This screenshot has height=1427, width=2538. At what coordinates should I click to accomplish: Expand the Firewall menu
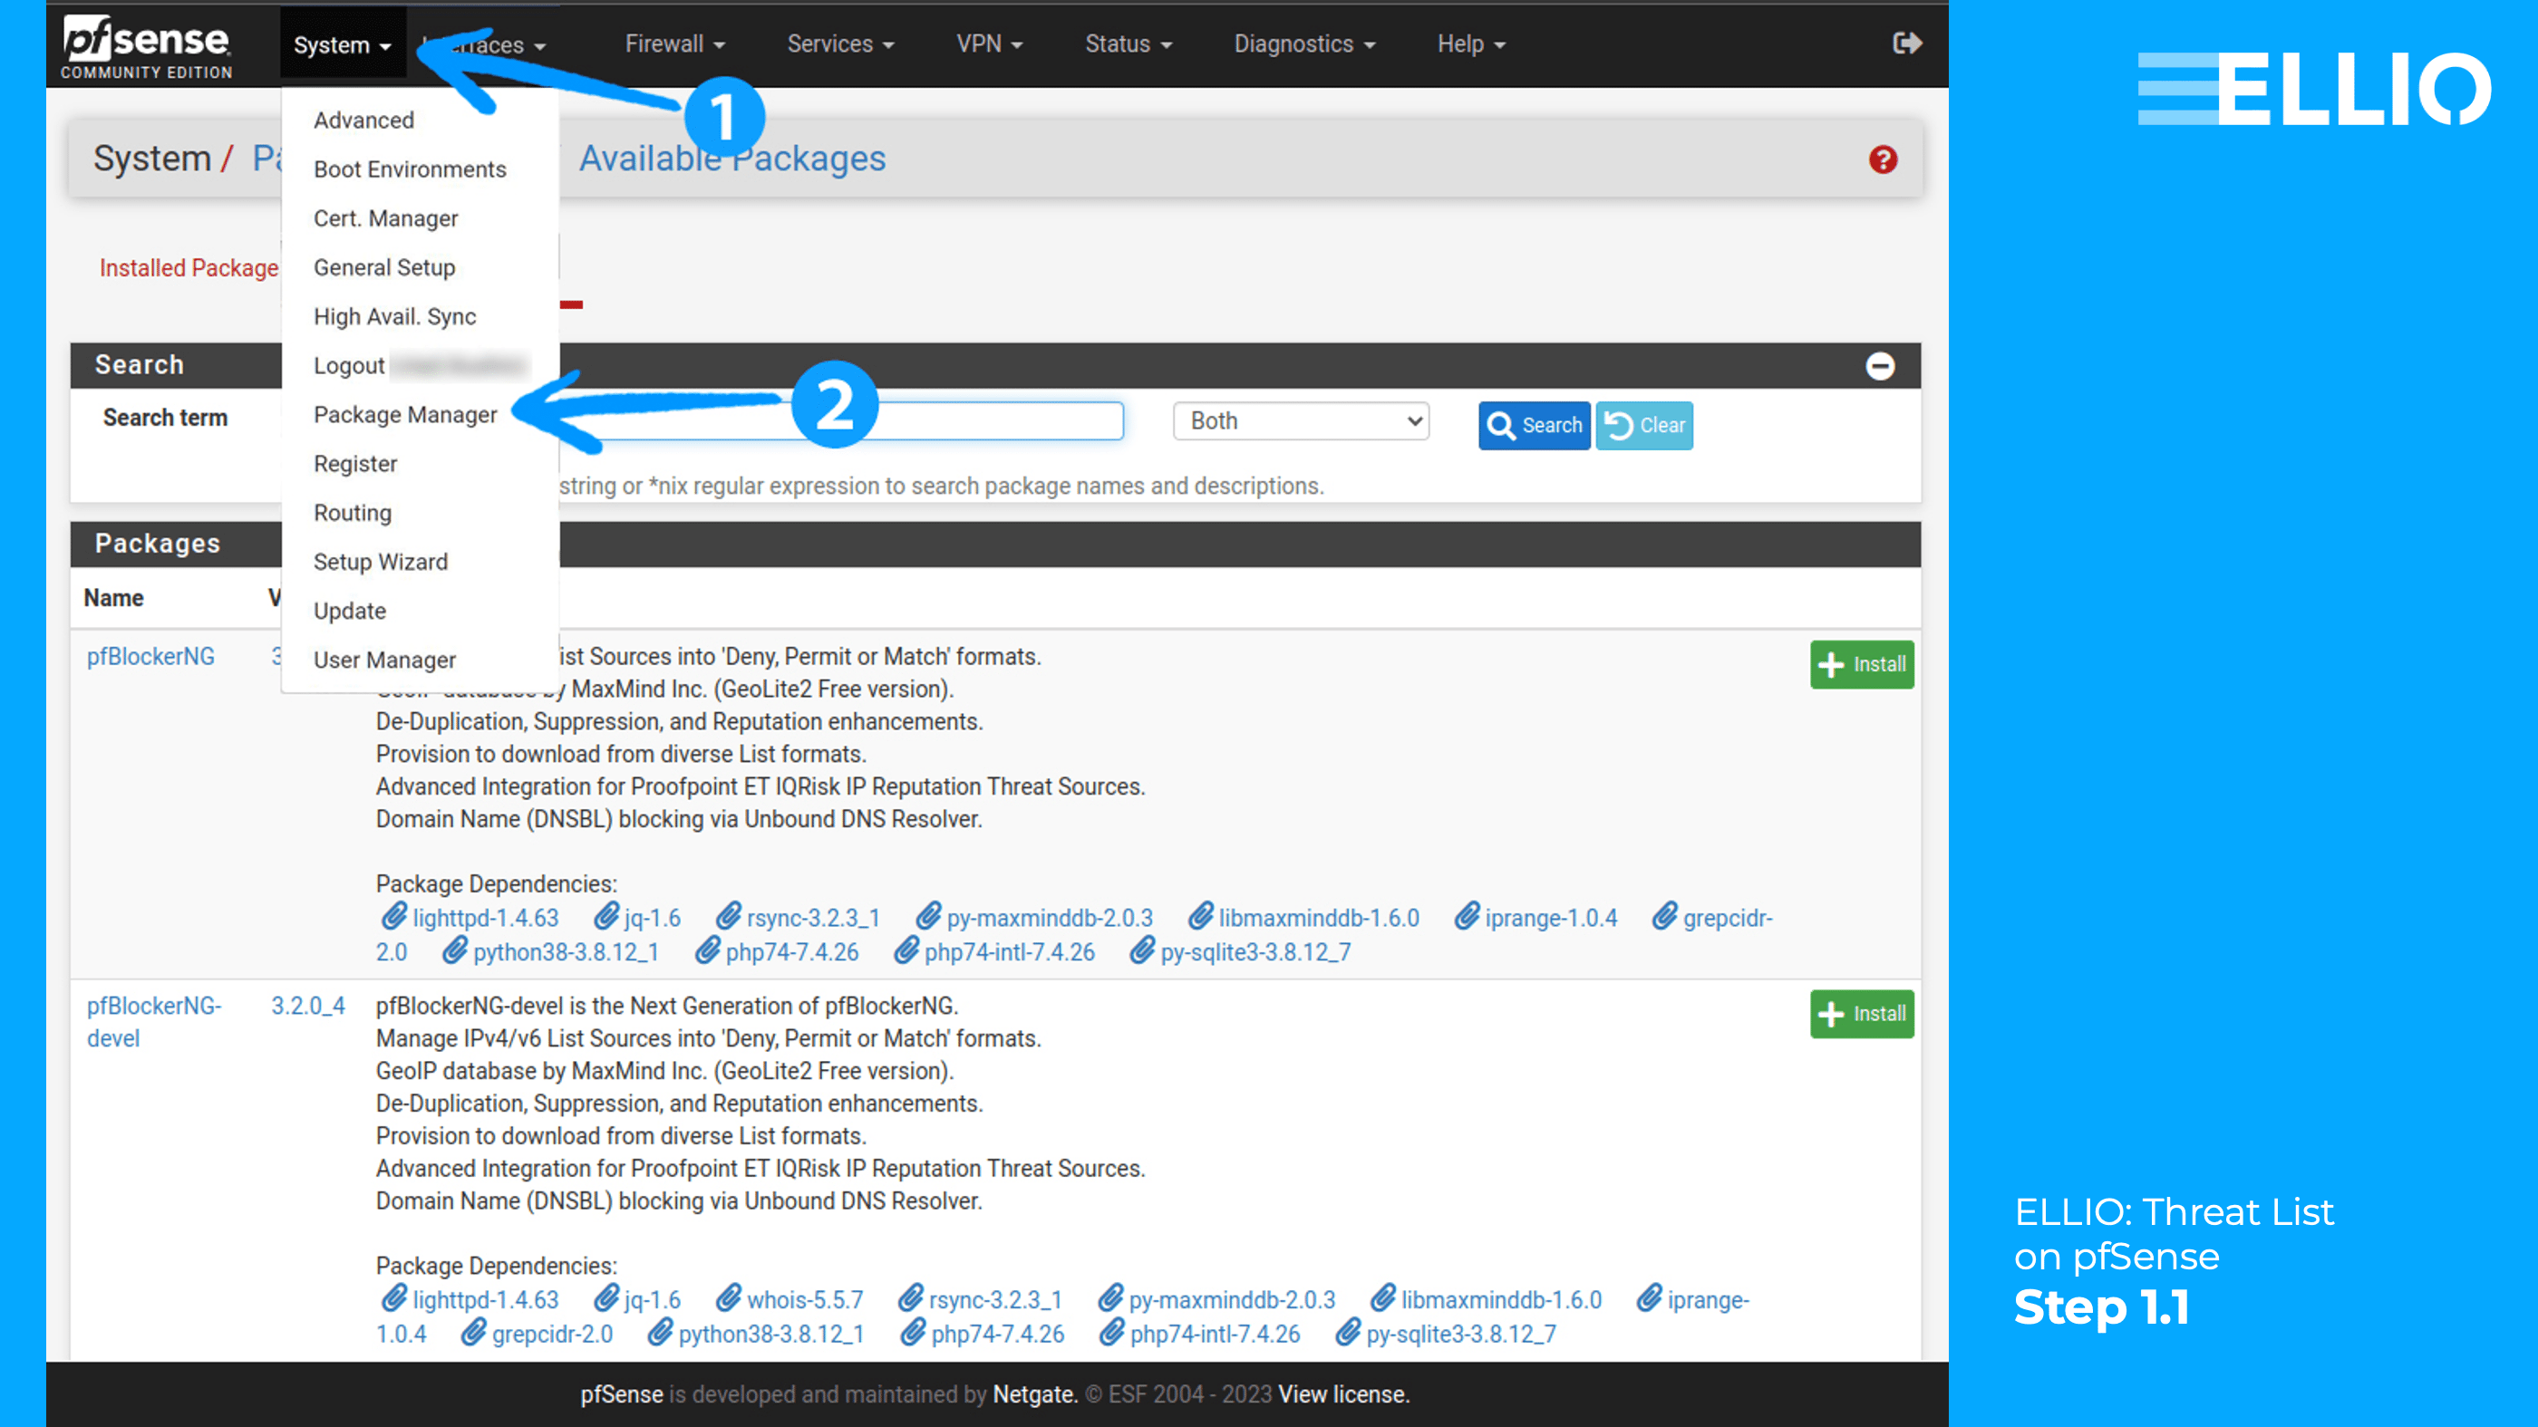[x=673, y=43]
